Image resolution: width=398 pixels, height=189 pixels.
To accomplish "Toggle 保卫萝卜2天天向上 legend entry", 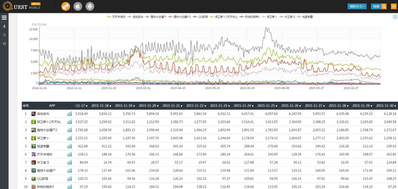I will pyautogui.click(x=225, y=17).
